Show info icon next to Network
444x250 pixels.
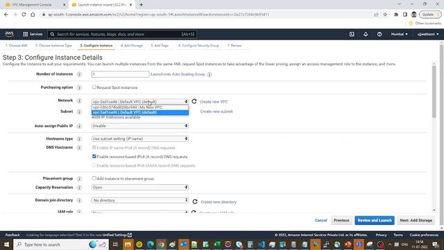(x=79, y=101)
